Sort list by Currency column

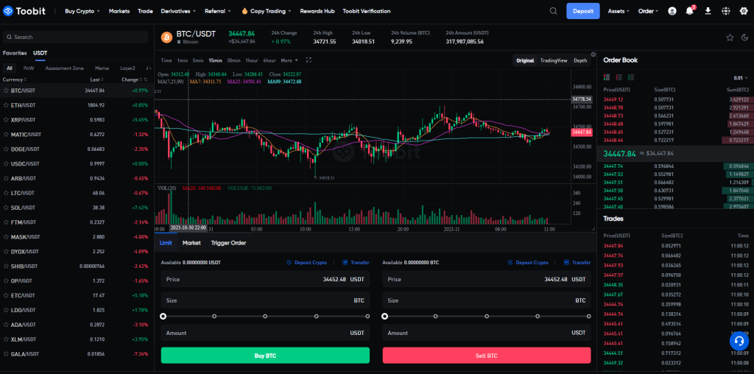[15, 80]
